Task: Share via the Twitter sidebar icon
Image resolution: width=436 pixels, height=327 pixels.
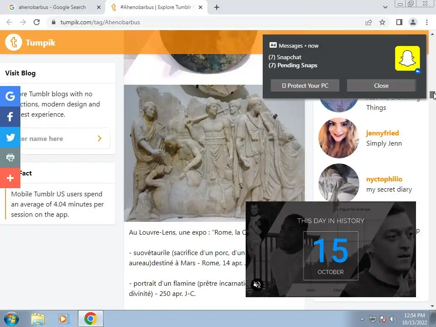Action: 10,137
